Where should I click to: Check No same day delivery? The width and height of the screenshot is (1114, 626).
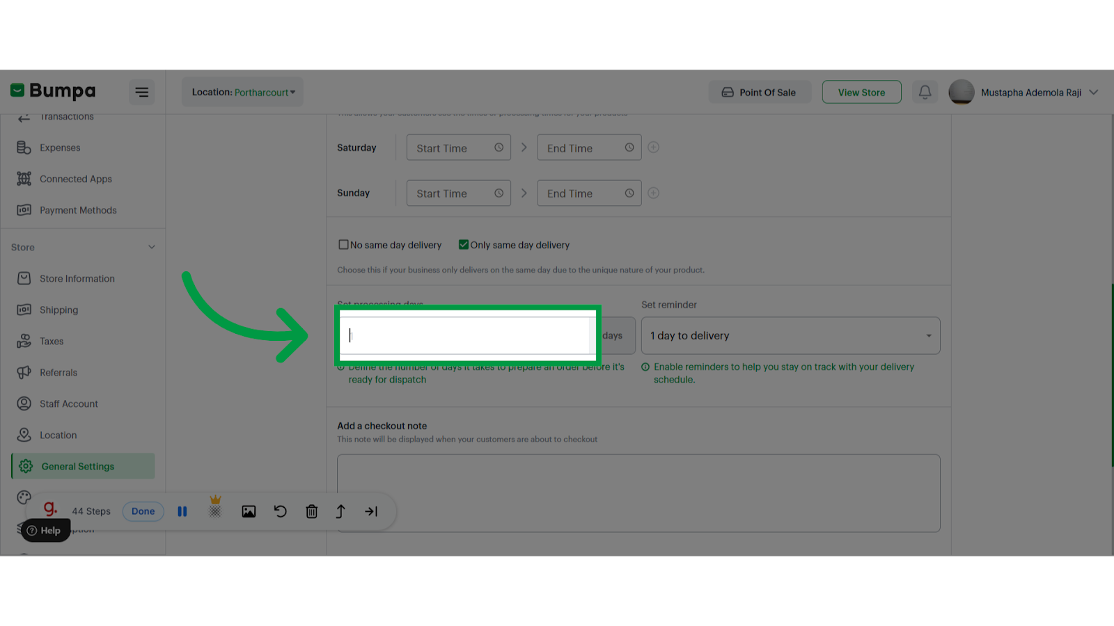[x=343, y=244]
